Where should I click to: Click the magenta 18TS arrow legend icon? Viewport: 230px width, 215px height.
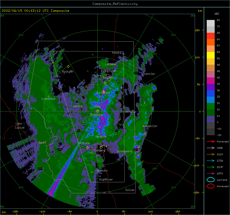pos(211,173)
